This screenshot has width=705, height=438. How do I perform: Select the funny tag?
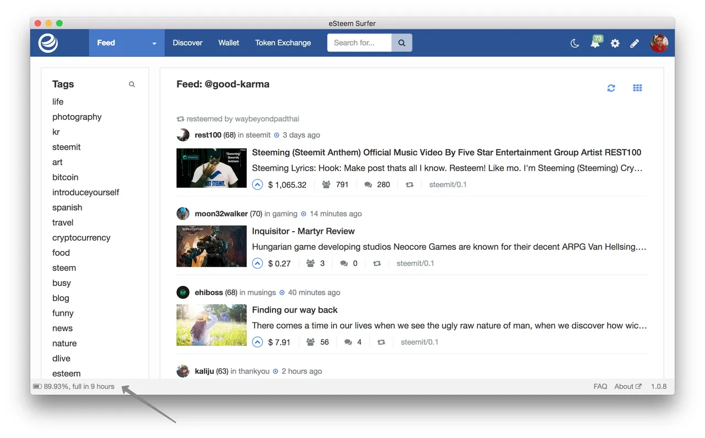[63, 313]
